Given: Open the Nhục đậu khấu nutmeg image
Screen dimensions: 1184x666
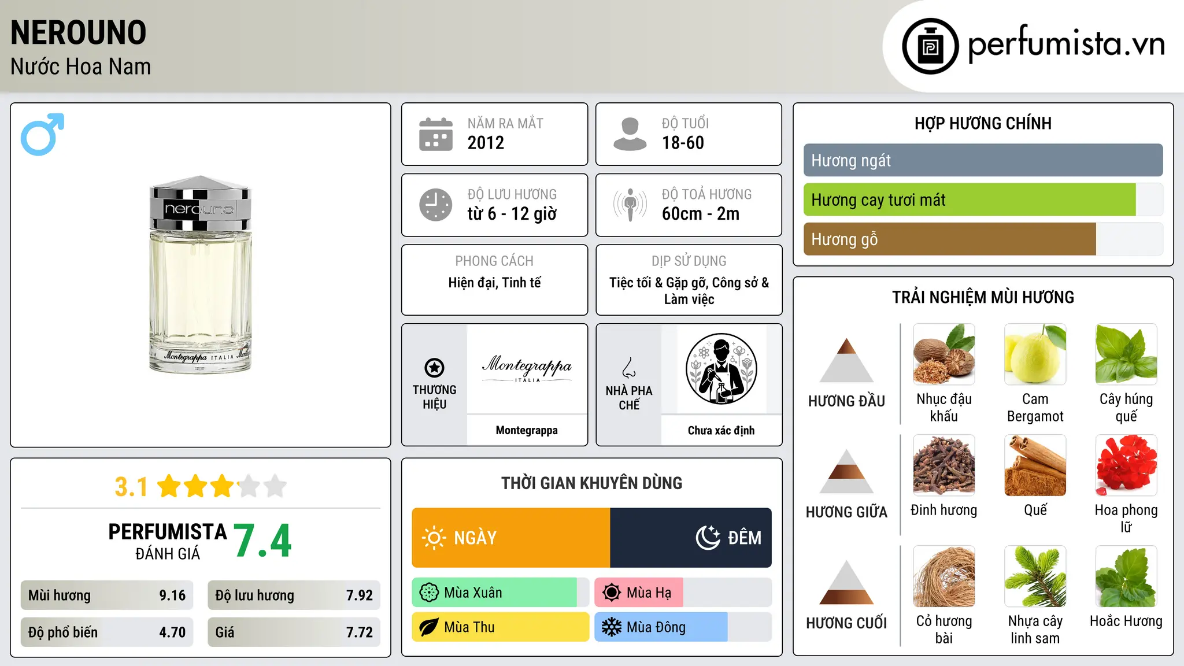Looking at the screenshot, I should click(943, 354).
